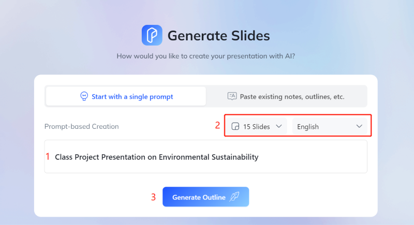
Task: Click the word Sustainability in the prompt text
Action: [x=234, y=157]
